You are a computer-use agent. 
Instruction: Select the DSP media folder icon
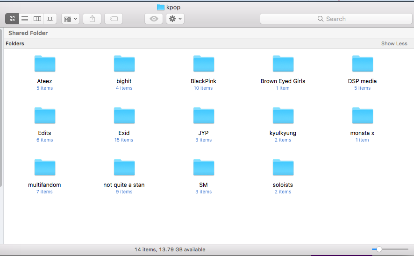coord(363,64)
